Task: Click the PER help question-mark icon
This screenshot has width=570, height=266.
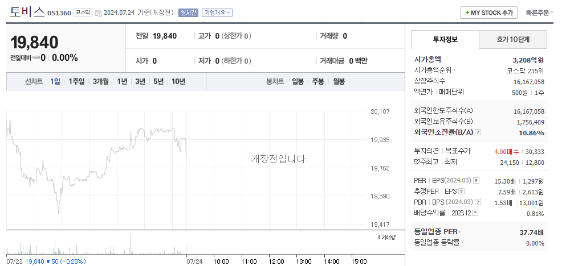Action: [x=476, y=181]
